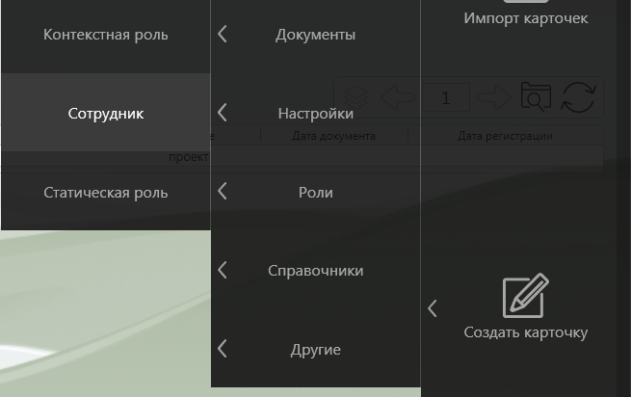Select the Сотрудник menu item
Image resolution: width=631 pixels, height=397 pixels.
tap(106, 113)
